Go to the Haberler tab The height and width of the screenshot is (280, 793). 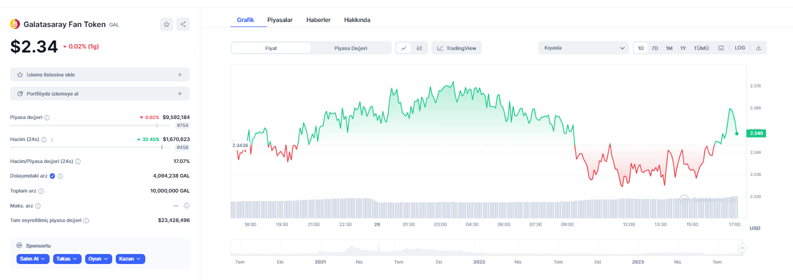pos(318,20)
